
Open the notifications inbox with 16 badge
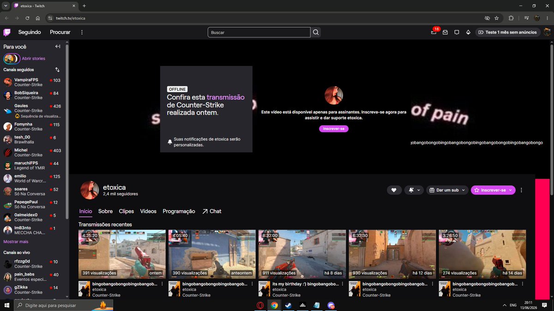point(434,32)
